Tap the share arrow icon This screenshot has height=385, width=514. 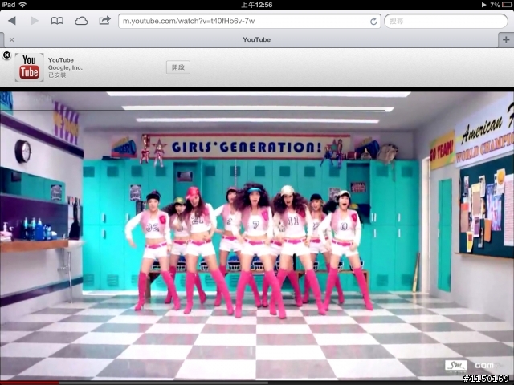click(105, 21)
